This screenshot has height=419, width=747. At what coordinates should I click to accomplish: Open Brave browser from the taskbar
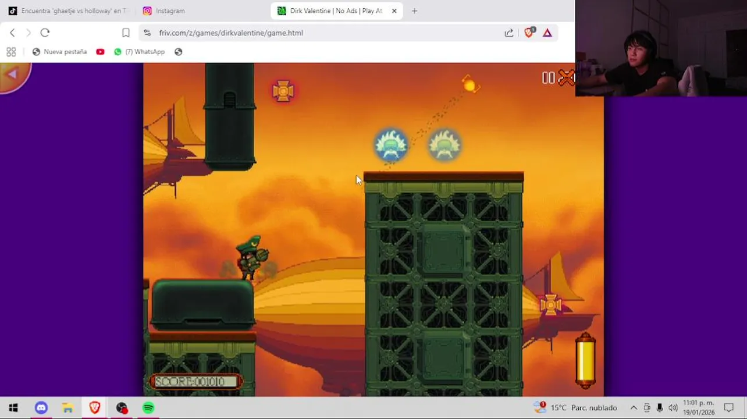pos(95,408)
